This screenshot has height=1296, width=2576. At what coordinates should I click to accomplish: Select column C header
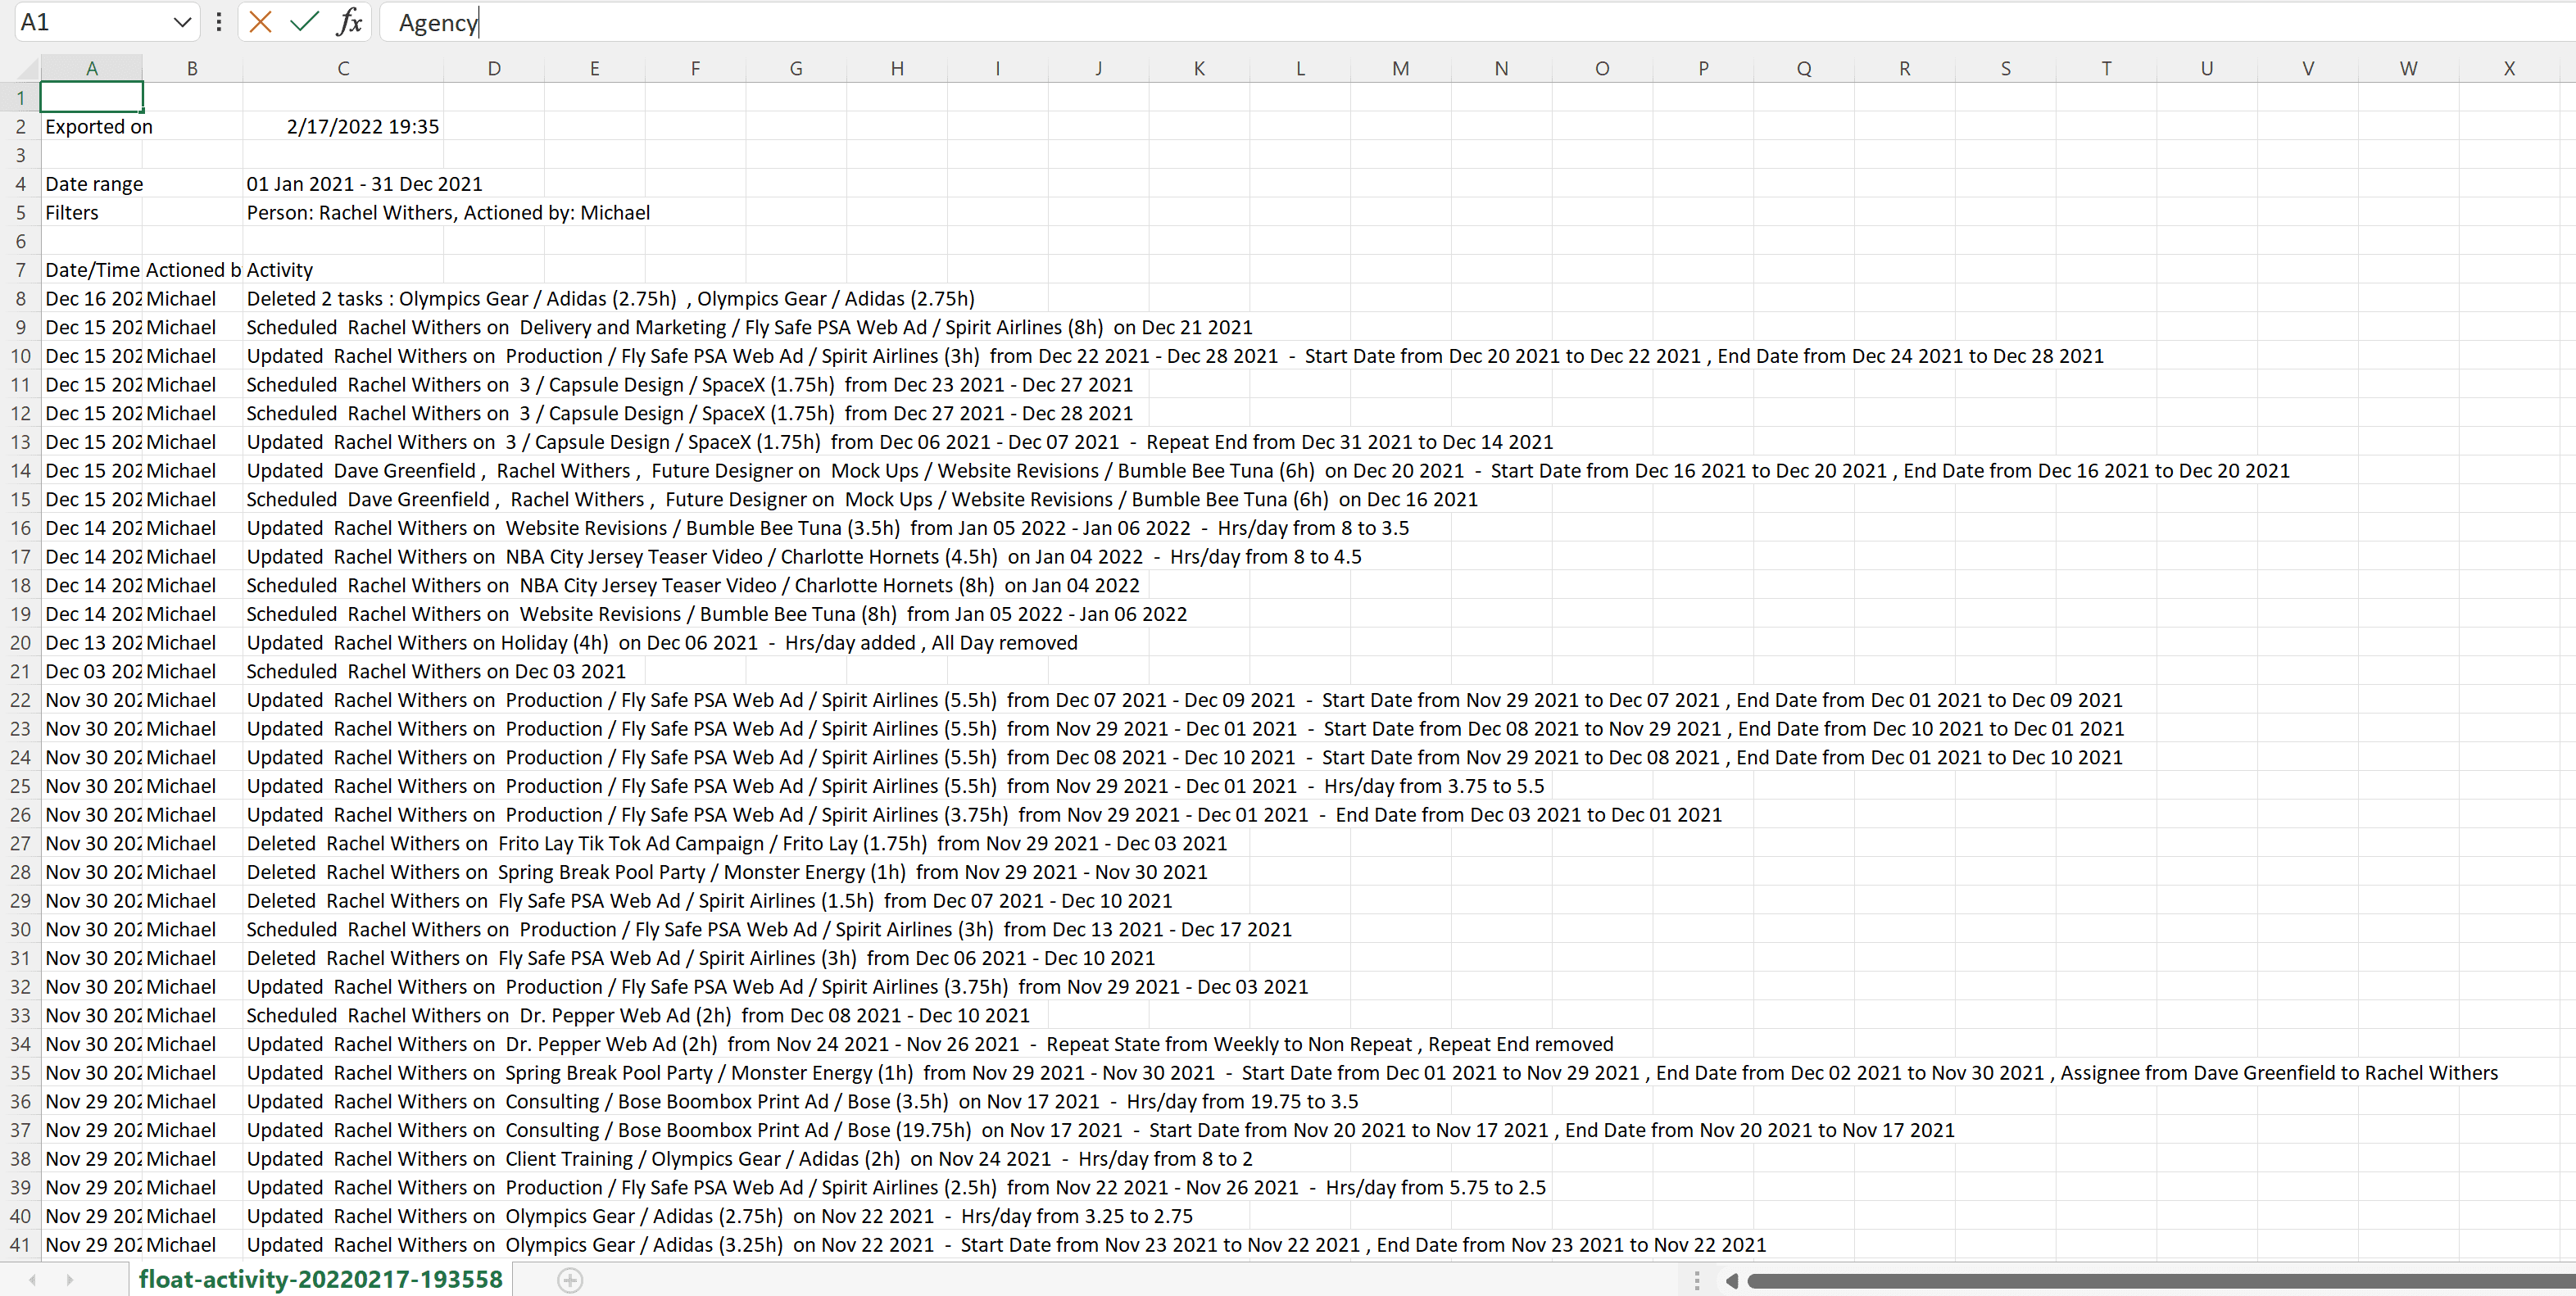343,69
